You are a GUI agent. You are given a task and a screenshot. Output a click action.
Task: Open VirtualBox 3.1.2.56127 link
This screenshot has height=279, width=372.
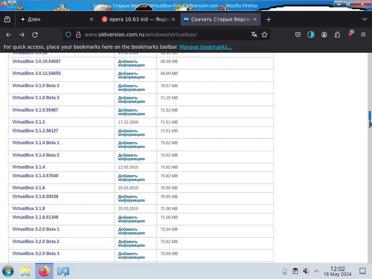pos(35,131)
